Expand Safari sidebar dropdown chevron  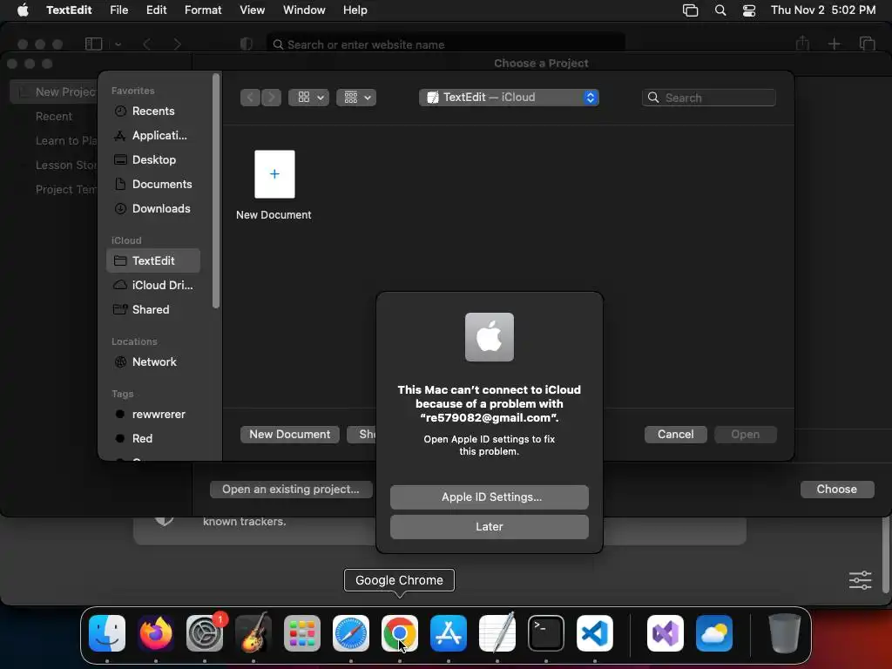coord(118,44)
